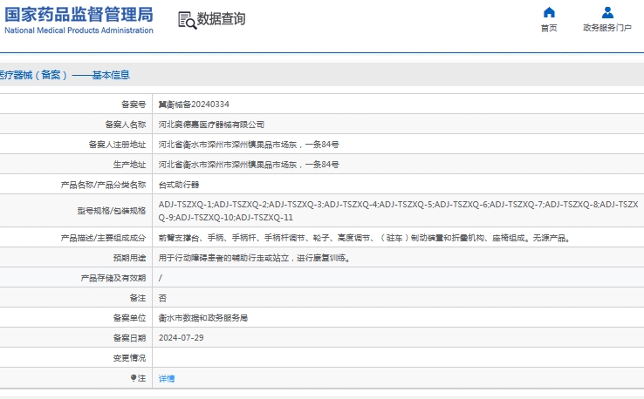Click the bulb icon beside 注

click(x=133, y=378)
